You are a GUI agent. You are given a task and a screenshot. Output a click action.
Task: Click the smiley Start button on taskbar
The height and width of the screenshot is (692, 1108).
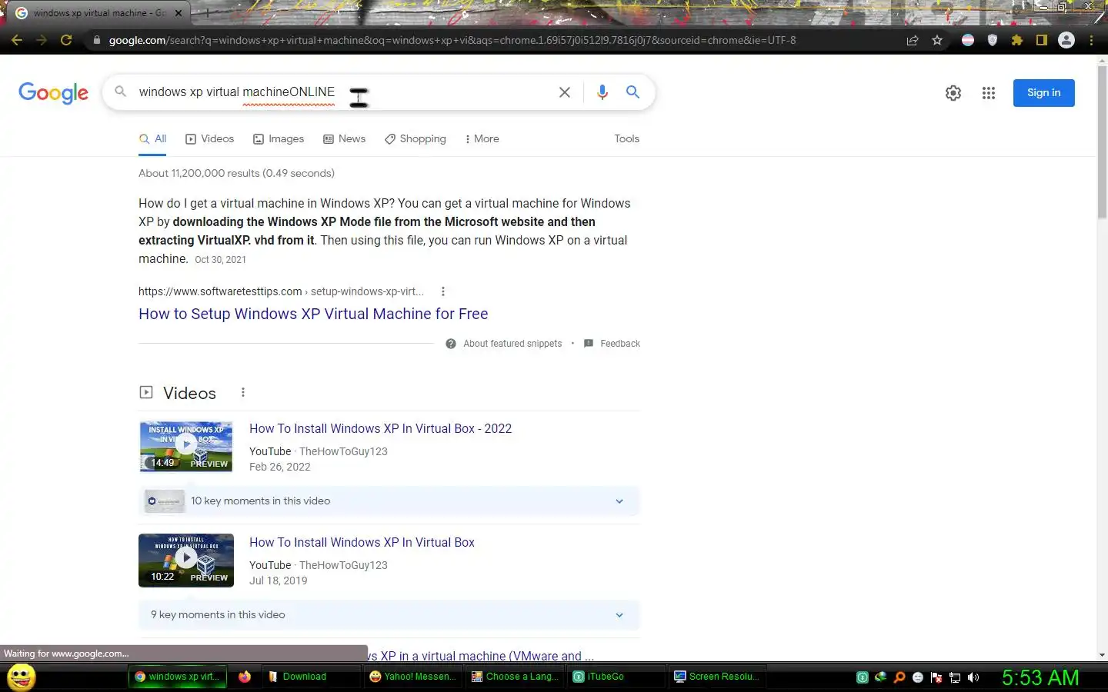22,677
